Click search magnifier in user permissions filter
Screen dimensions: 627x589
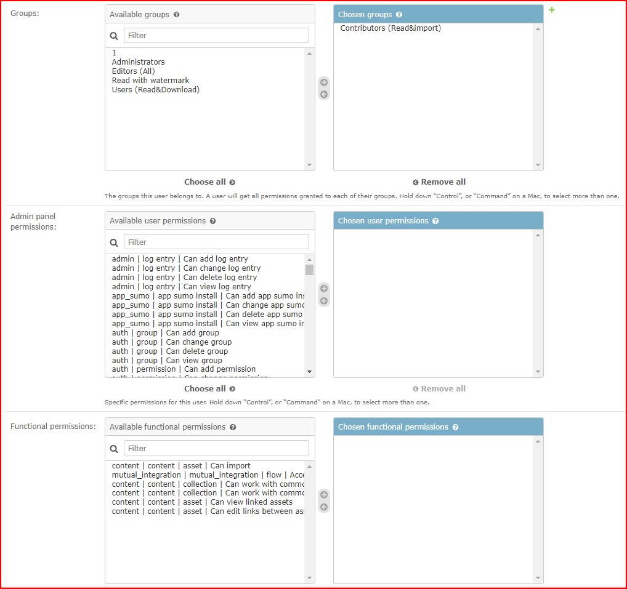[114, 242]
